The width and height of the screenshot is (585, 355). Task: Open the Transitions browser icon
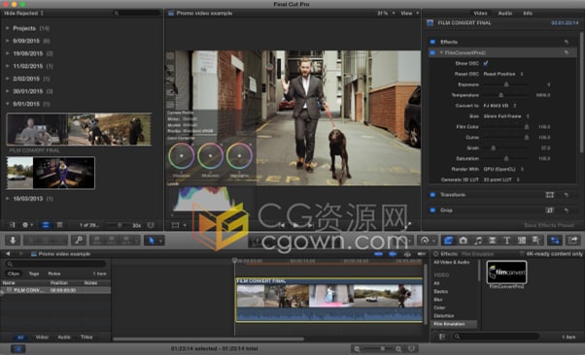point(493,241)
